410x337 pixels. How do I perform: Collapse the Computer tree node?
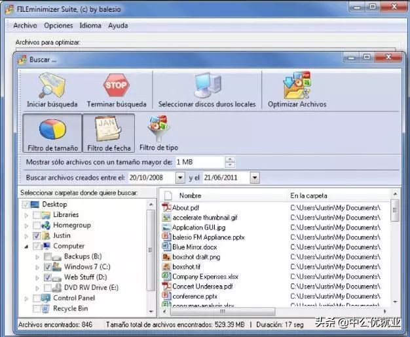pyautogui.click(x=26, y=247)
